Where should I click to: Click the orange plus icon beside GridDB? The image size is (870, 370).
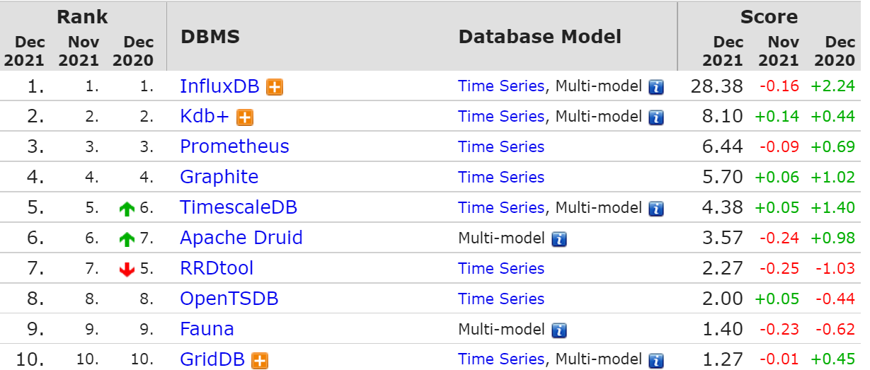[x=261, y=361]
